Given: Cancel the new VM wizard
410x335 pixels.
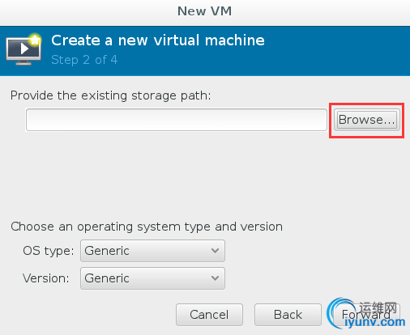Looking at the screenshot, I should (209, 315).
